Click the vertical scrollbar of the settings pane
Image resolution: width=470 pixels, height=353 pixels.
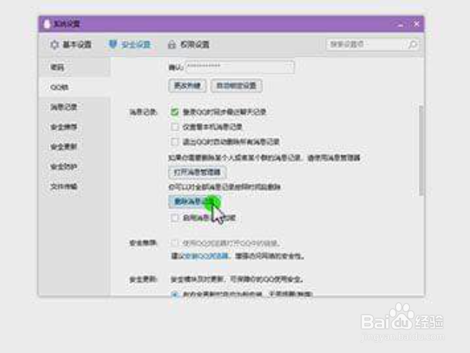421,150
